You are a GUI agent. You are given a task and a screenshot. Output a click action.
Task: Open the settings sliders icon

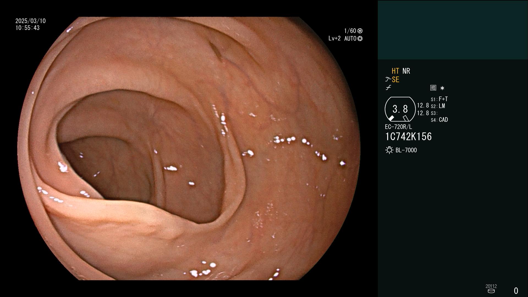click(433, 88)
